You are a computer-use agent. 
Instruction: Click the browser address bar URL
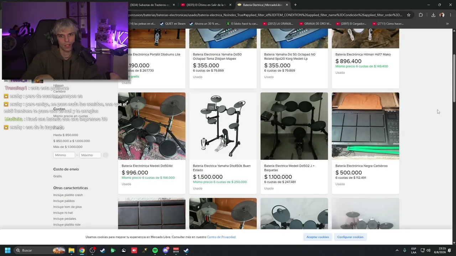pyautogui.click(x=265, y=15)
